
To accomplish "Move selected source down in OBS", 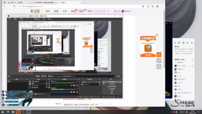I will [42, 94].
